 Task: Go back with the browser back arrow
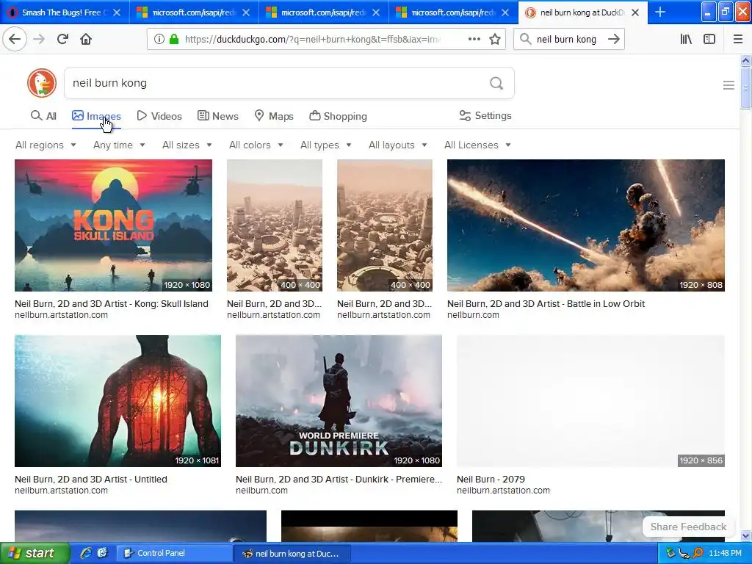[x=15, y=40]
